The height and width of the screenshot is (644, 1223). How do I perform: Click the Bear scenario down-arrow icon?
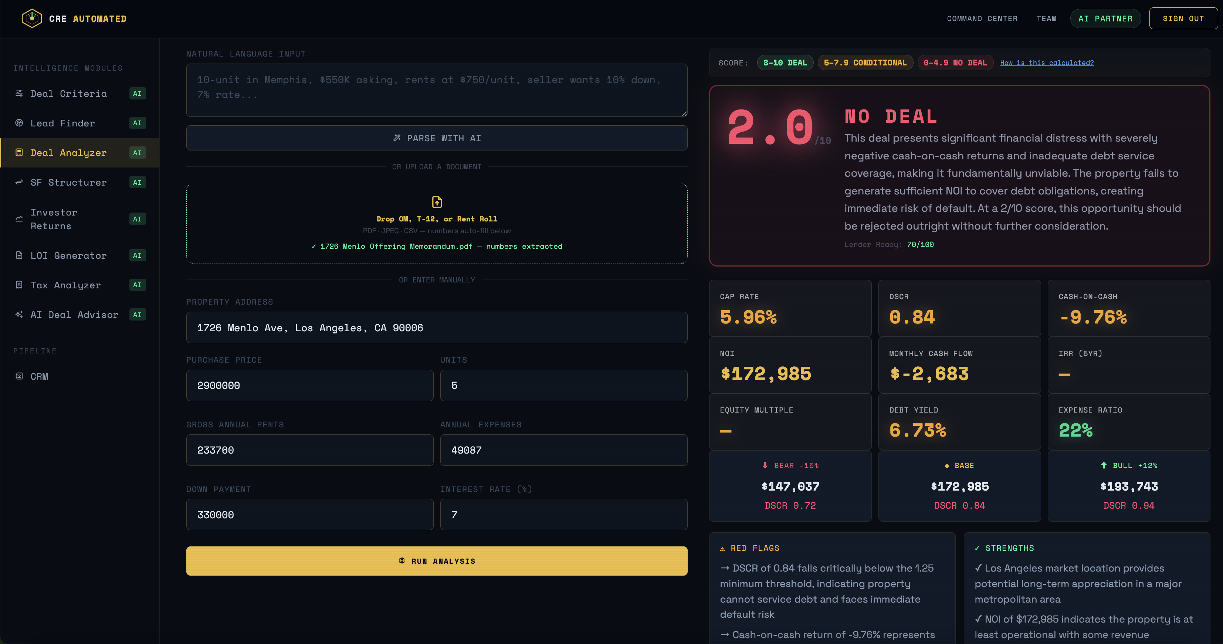tap(765, 465)
